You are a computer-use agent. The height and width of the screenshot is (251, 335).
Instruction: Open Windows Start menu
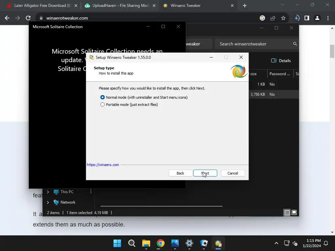point(117,243)
